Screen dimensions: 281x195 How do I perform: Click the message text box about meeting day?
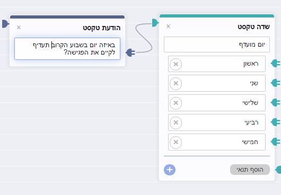(67, 49)
